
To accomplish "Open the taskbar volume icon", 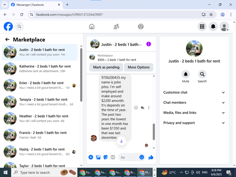I will coord(197,172).
